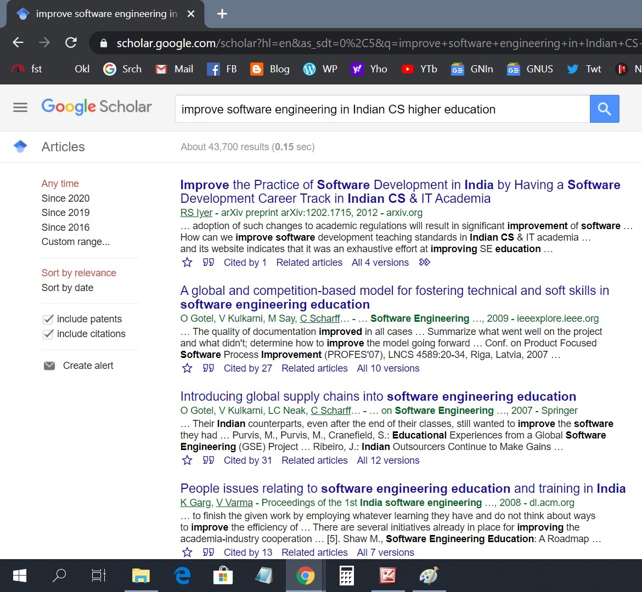Star the People issues article result

[187, 553]
